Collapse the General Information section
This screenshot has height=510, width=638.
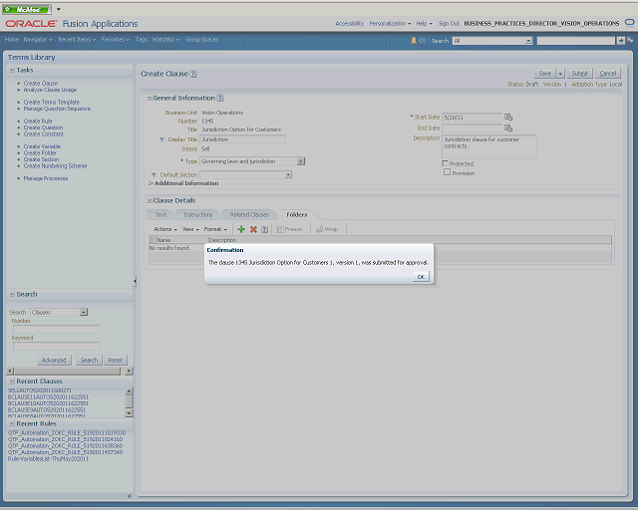click(x=150, y=98)
